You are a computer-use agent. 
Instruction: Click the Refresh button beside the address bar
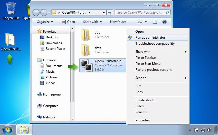point(110,13)
